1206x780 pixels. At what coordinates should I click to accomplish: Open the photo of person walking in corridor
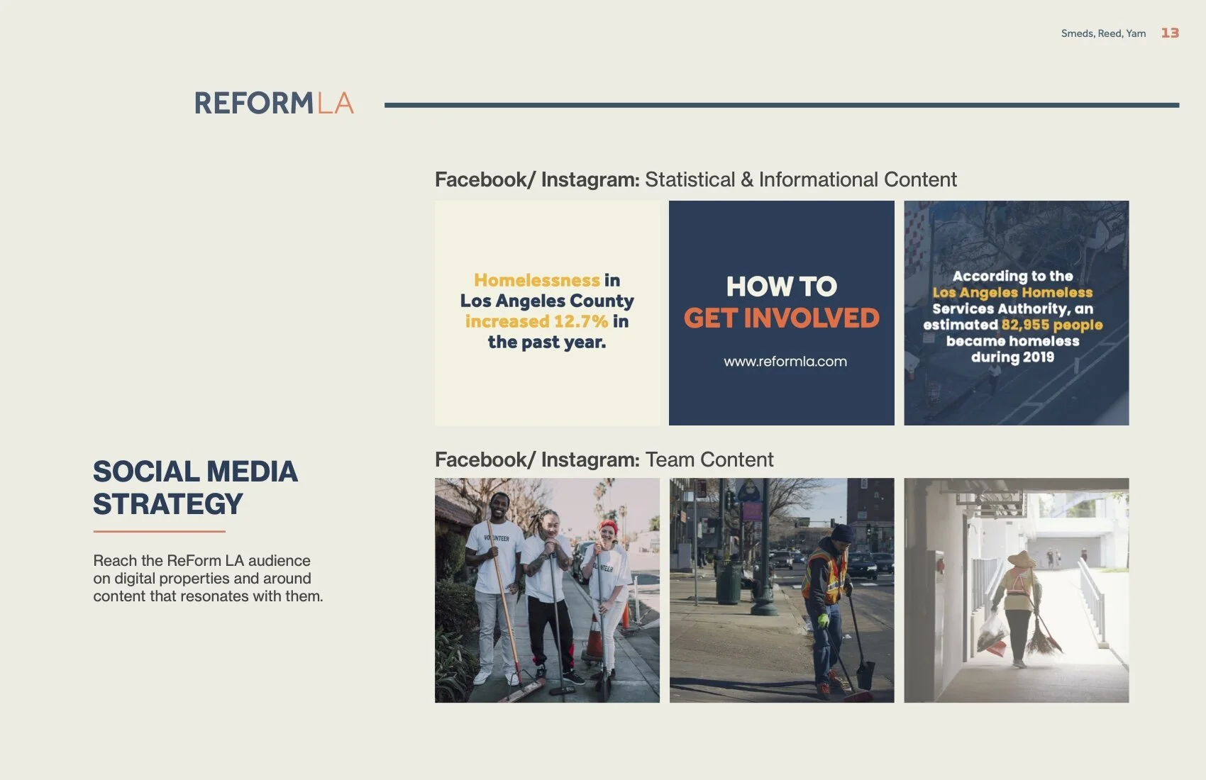tap(1016, 590)
